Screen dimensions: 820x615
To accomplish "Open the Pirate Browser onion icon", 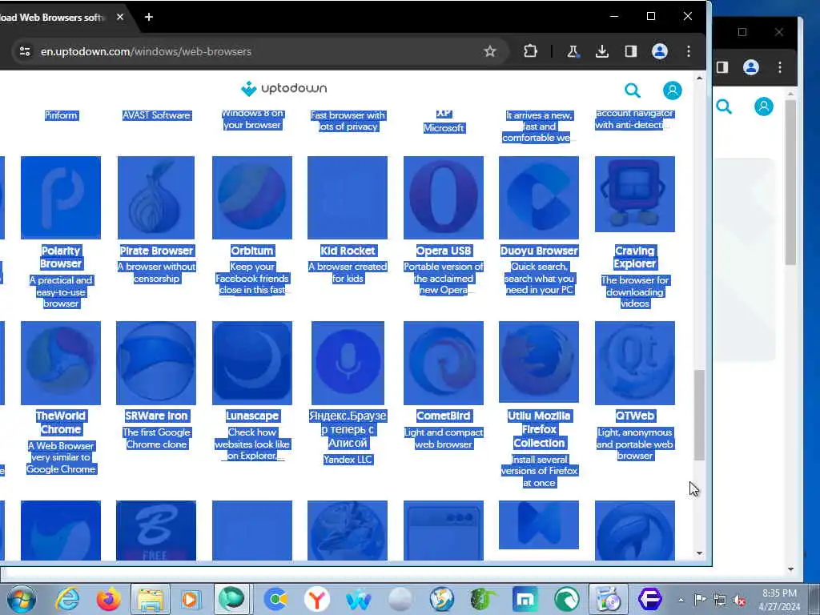I will point(156,197).
